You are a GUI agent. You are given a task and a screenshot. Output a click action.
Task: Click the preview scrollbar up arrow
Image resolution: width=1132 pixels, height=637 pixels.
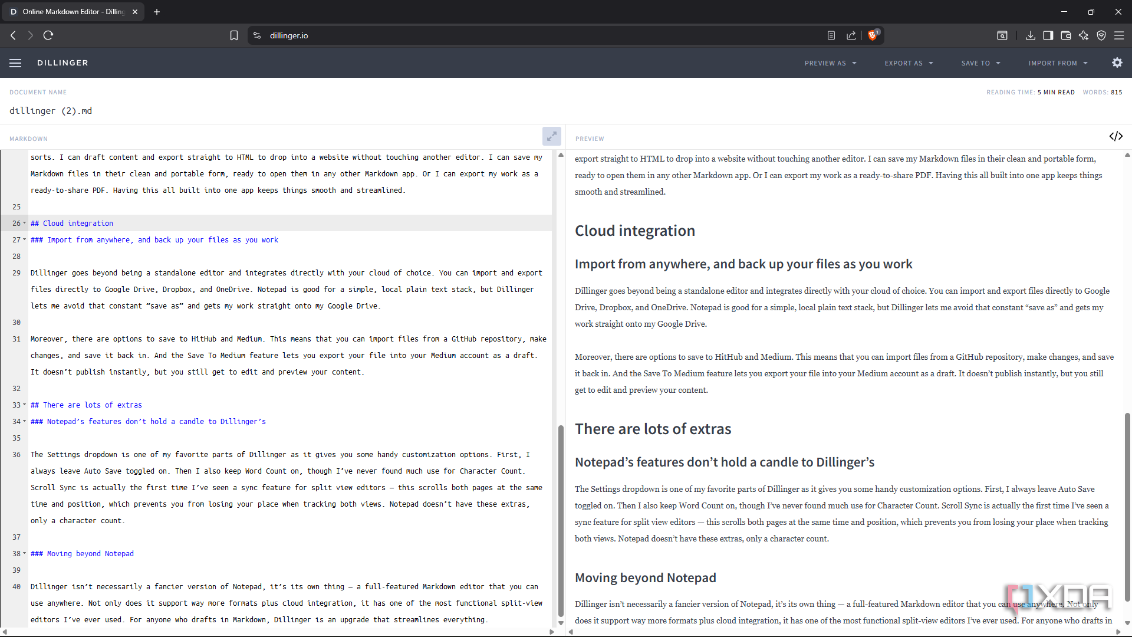(x=1127, y=155)
